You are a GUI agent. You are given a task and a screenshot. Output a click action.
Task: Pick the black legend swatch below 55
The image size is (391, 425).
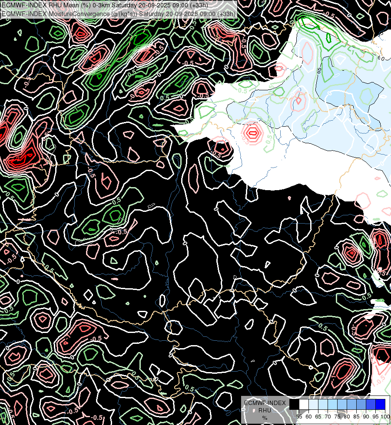(295, 404)
